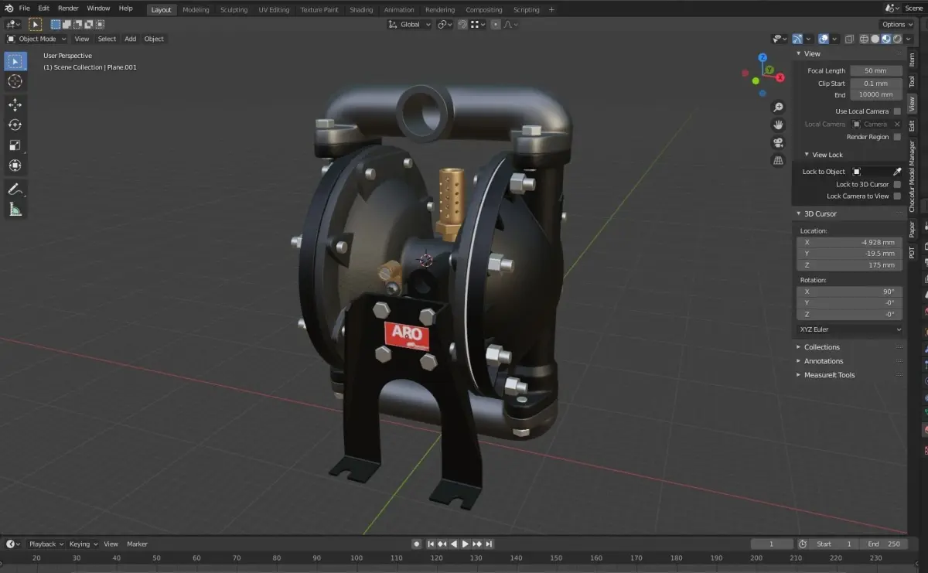Image resolution: width=928 pixels, height=573 pixels.
Task: Open the Render menu
Action: 68,8
